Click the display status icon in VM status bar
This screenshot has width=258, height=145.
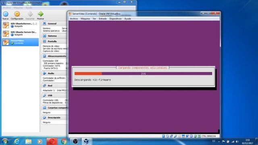(183, 136)
